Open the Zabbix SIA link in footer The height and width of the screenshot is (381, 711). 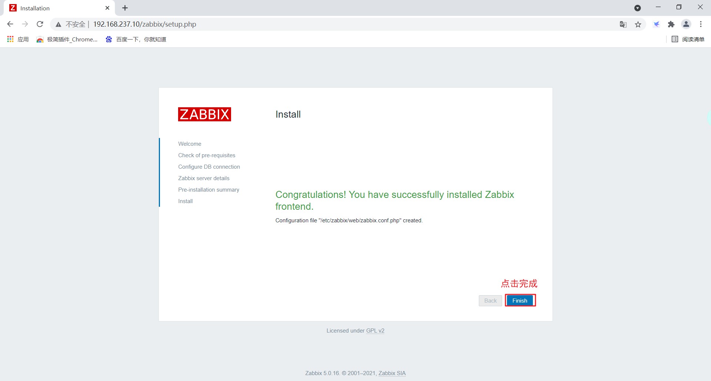click(x=392, y=373)
